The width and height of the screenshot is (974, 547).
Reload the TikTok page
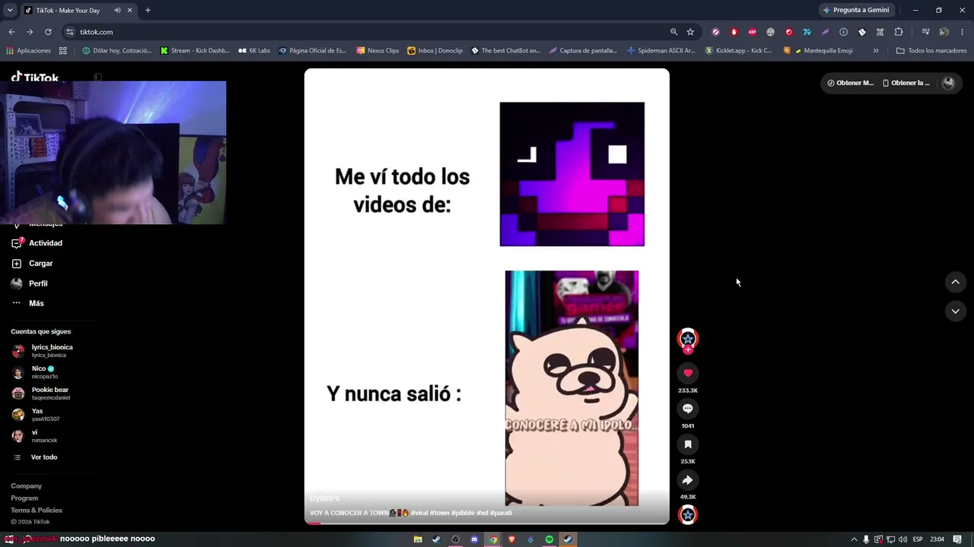[48, 32]
